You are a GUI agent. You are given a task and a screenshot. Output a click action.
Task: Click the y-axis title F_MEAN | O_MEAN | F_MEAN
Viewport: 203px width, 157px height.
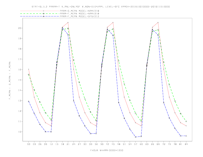click(x=10, y=81)
